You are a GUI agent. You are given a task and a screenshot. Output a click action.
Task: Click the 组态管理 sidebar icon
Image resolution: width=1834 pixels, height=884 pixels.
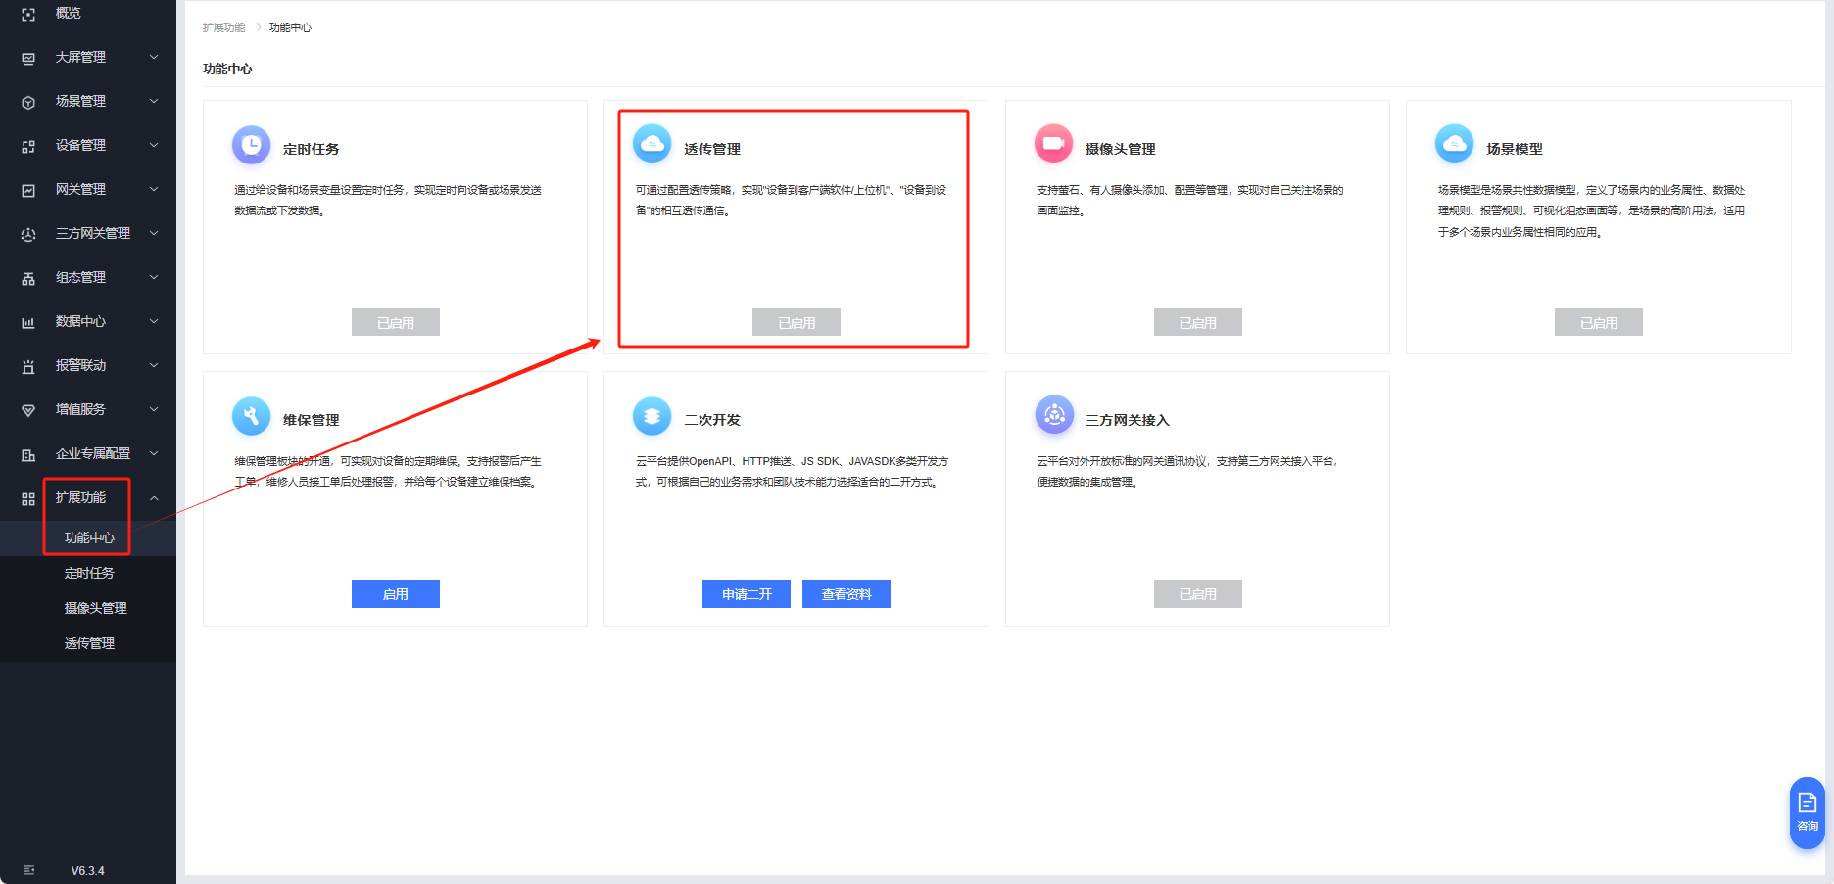click(x=28, y=279)
